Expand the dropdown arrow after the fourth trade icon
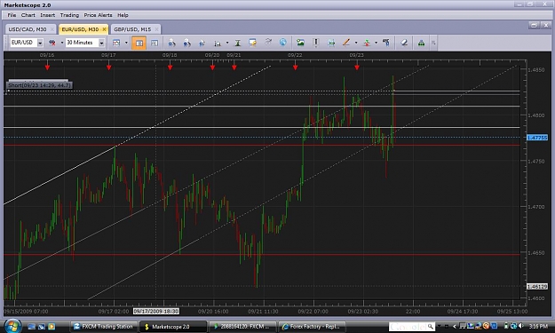The height and width of the screenshot is (333, 555). tap(227, 43)
